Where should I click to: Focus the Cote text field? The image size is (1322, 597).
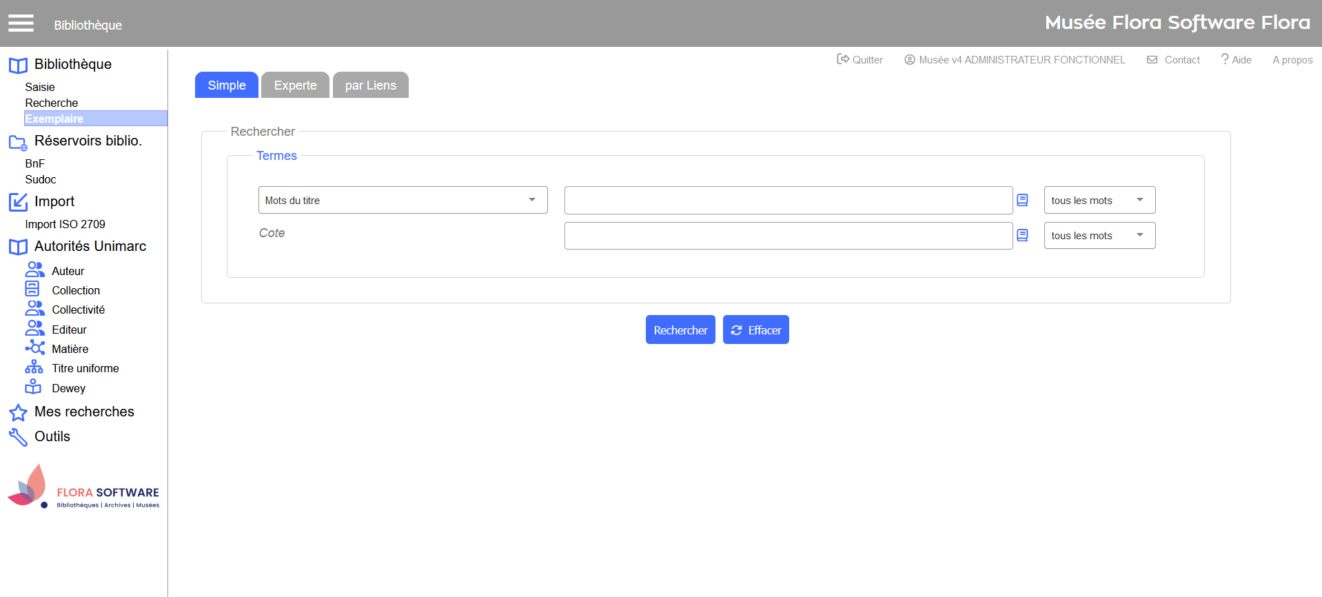[789, 235]
